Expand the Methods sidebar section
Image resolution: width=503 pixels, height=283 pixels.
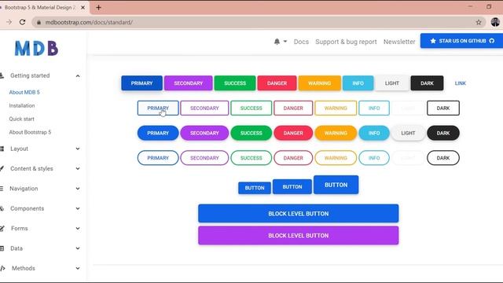[x=78, y=268]
